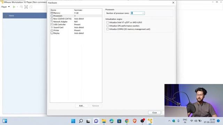
Task: Select the Processors device row
Action: pyautogui.click(x=76, y=16)
